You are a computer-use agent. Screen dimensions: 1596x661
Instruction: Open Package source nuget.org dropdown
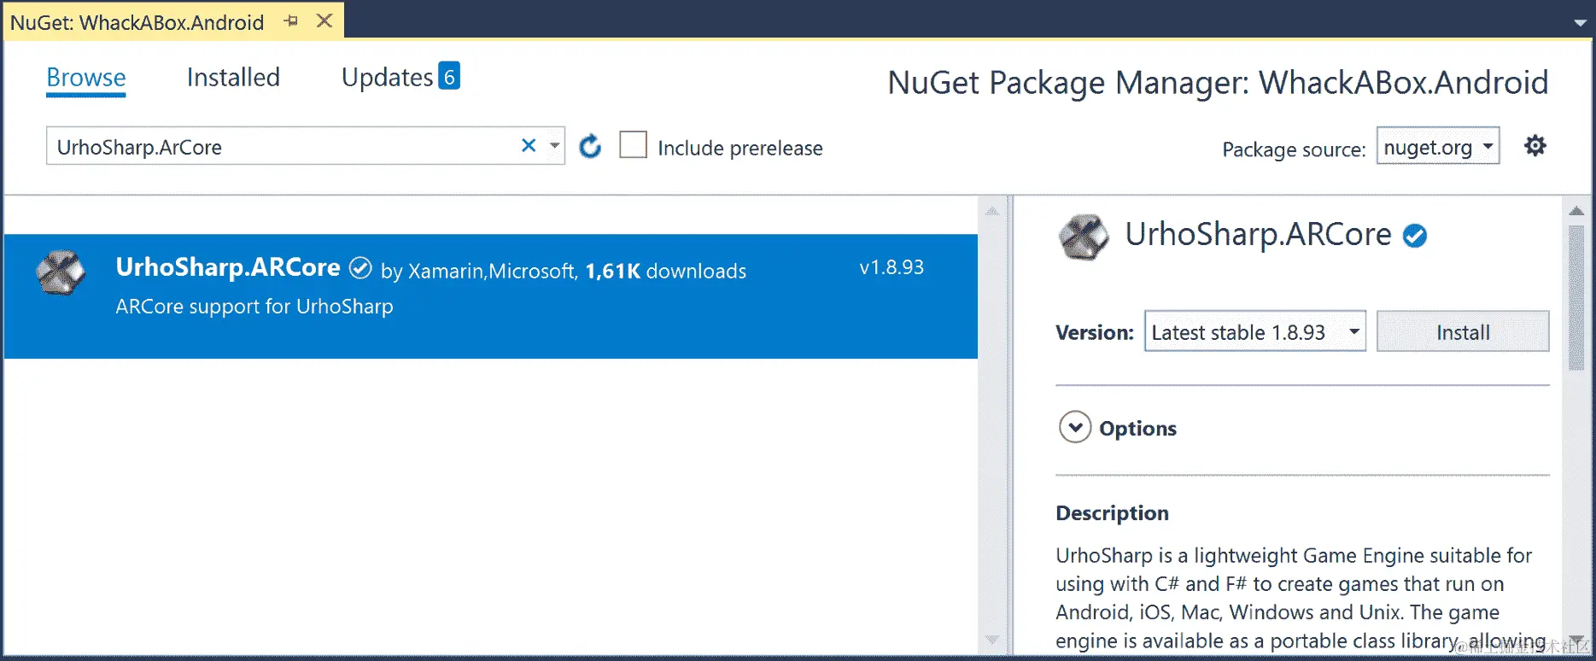tap(1438, 146)
